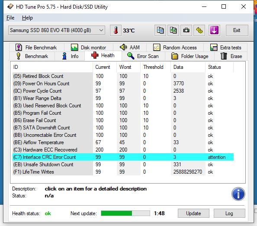
Task: Select the (EB) Unsafe Shutdown Count row
Action: (x=123, y=165)
